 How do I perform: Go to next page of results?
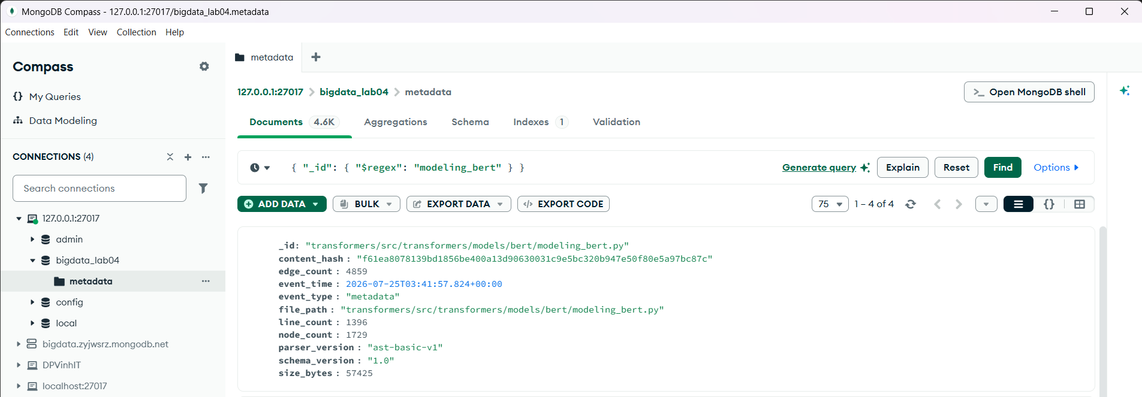point(959,204)
